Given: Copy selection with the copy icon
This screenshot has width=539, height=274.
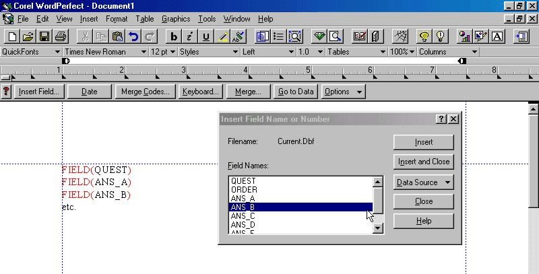Looking at the screenshot, I should coord(101,36).
